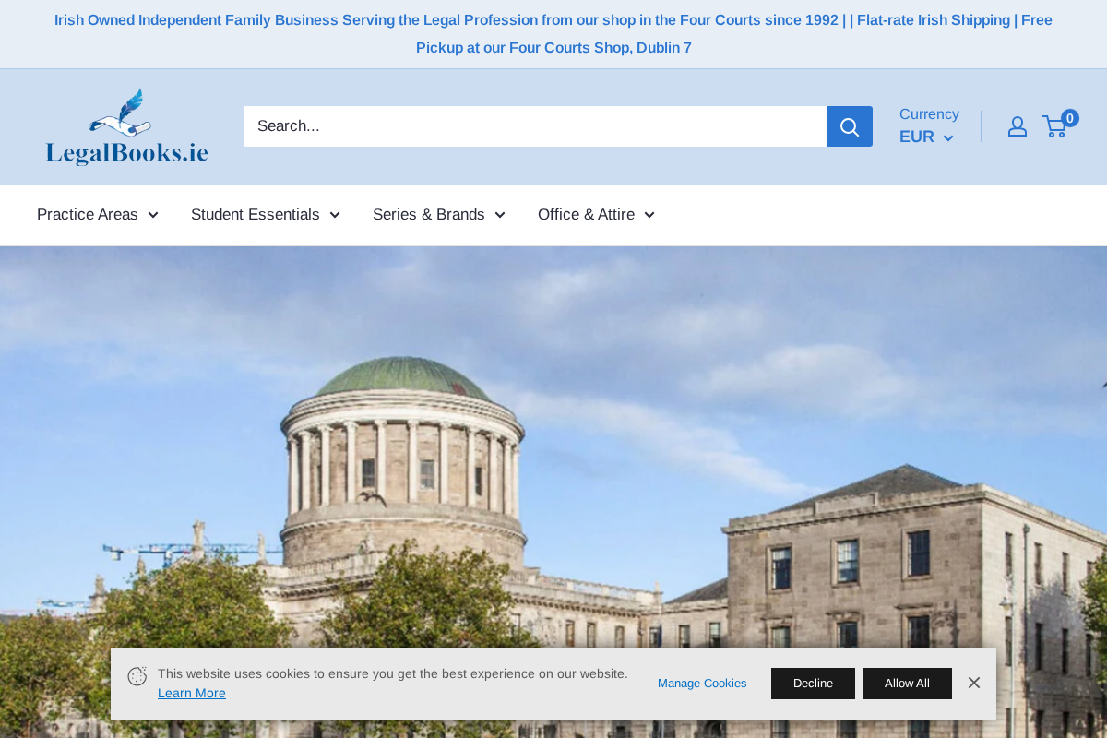Expand the Practice Areas chevron
Screen dimensions: 1107x738
point(153,214)
